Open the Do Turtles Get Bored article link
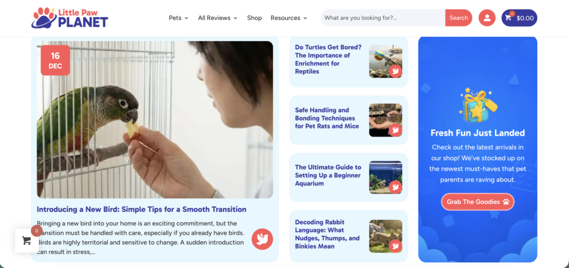Image resolution: width=569 pixels, height=268 pixels. (328, 59)
